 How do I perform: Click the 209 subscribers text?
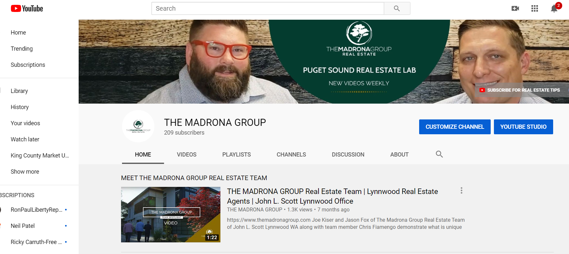coord(184,133)
